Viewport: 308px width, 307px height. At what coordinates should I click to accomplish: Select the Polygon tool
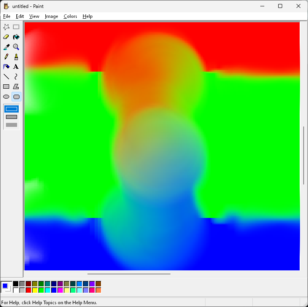16,87
